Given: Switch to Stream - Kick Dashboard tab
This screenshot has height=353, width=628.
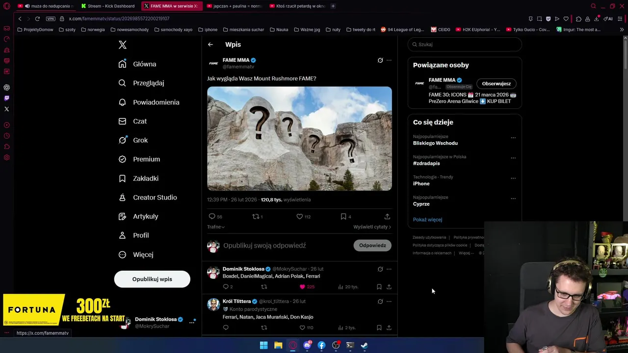Looking at the screenshot, I should coord(108,6).
